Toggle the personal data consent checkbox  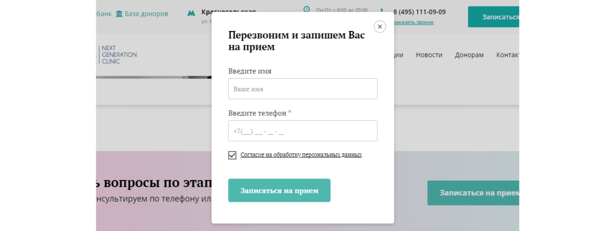[232, 155]
